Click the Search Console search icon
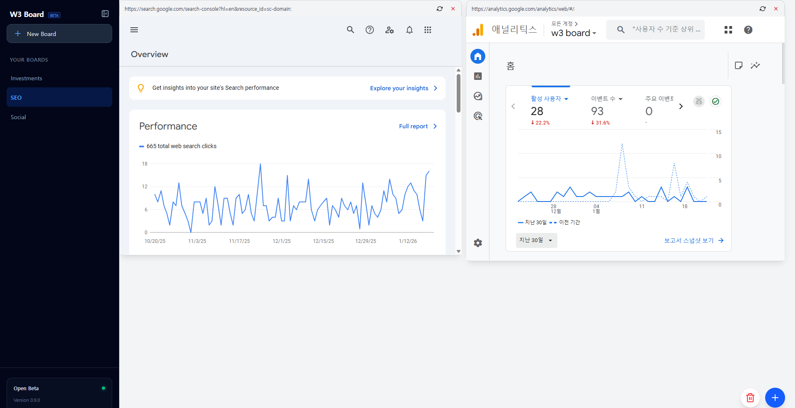 [x=350, y=30]
